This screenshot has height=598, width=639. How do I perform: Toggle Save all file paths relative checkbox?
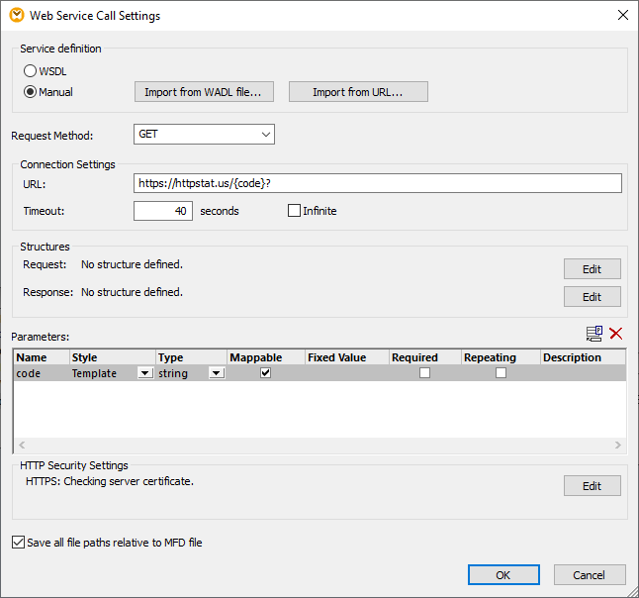[19, 543]
